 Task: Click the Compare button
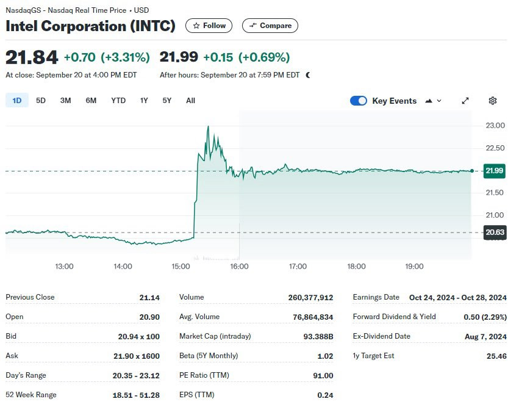270,26
